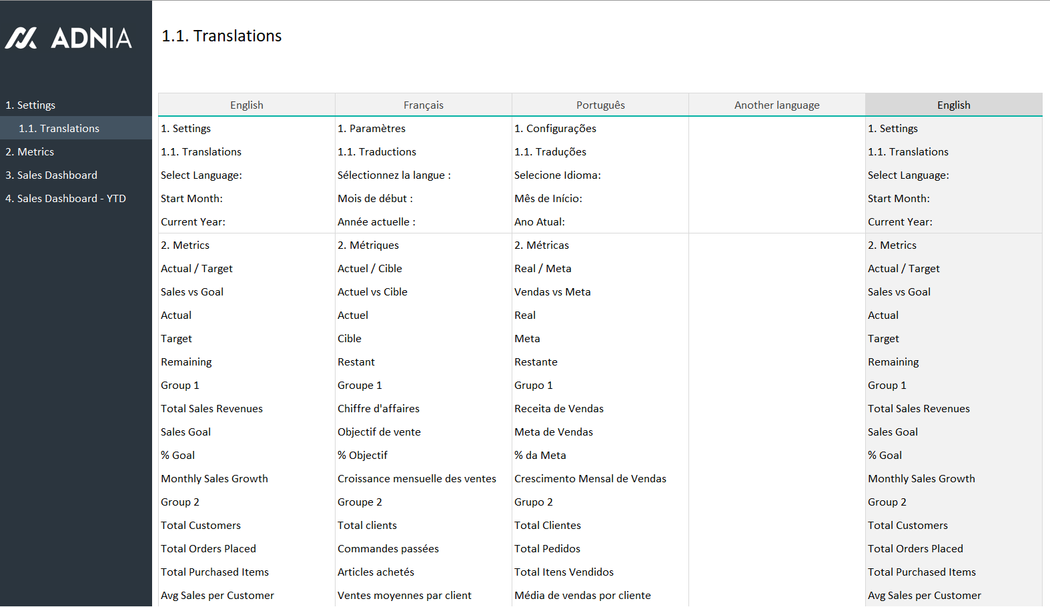Select the cell 'Croissance mensuelle des ventes'
The height and width of the screenshot is (607, 1050).
pyautogui.click(x=416, y=479)
